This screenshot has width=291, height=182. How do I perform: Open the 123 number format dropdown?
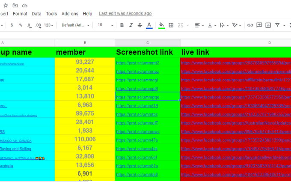click(x=49, y=25)
